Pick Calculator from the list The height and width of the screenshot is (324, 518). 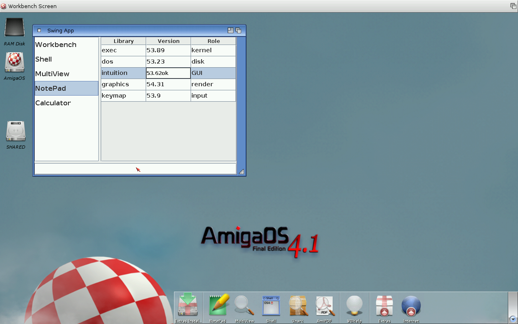pyautogui.click(x=66, y=103)
